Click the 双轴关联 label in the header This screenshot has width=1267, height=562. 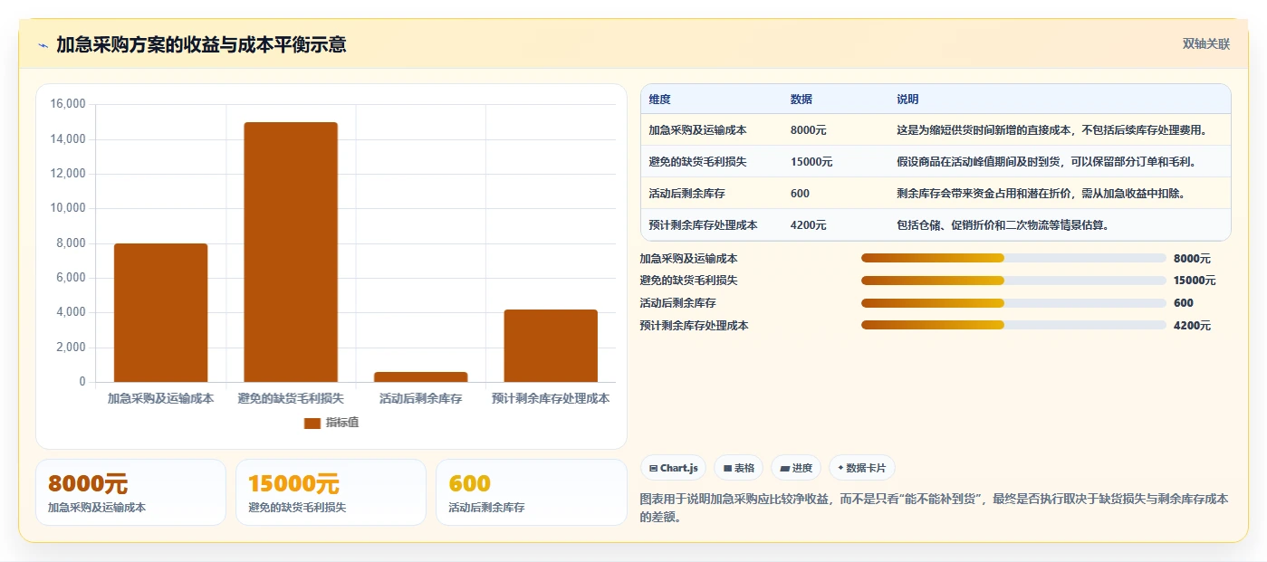1205,43
